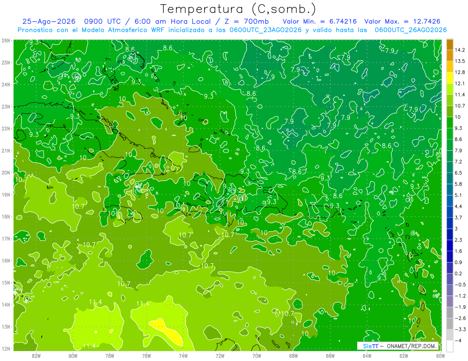Click the '5.8' color scale label
Image resolution: width=468 pixels, height=361 pixels.
tap(458, 184)
